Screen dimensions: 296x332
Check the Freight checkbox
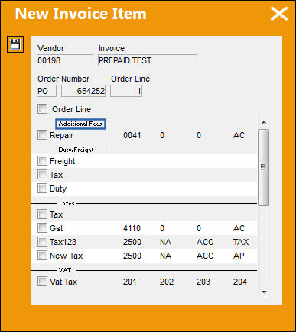pyautogui.click(x=42, y=161)
